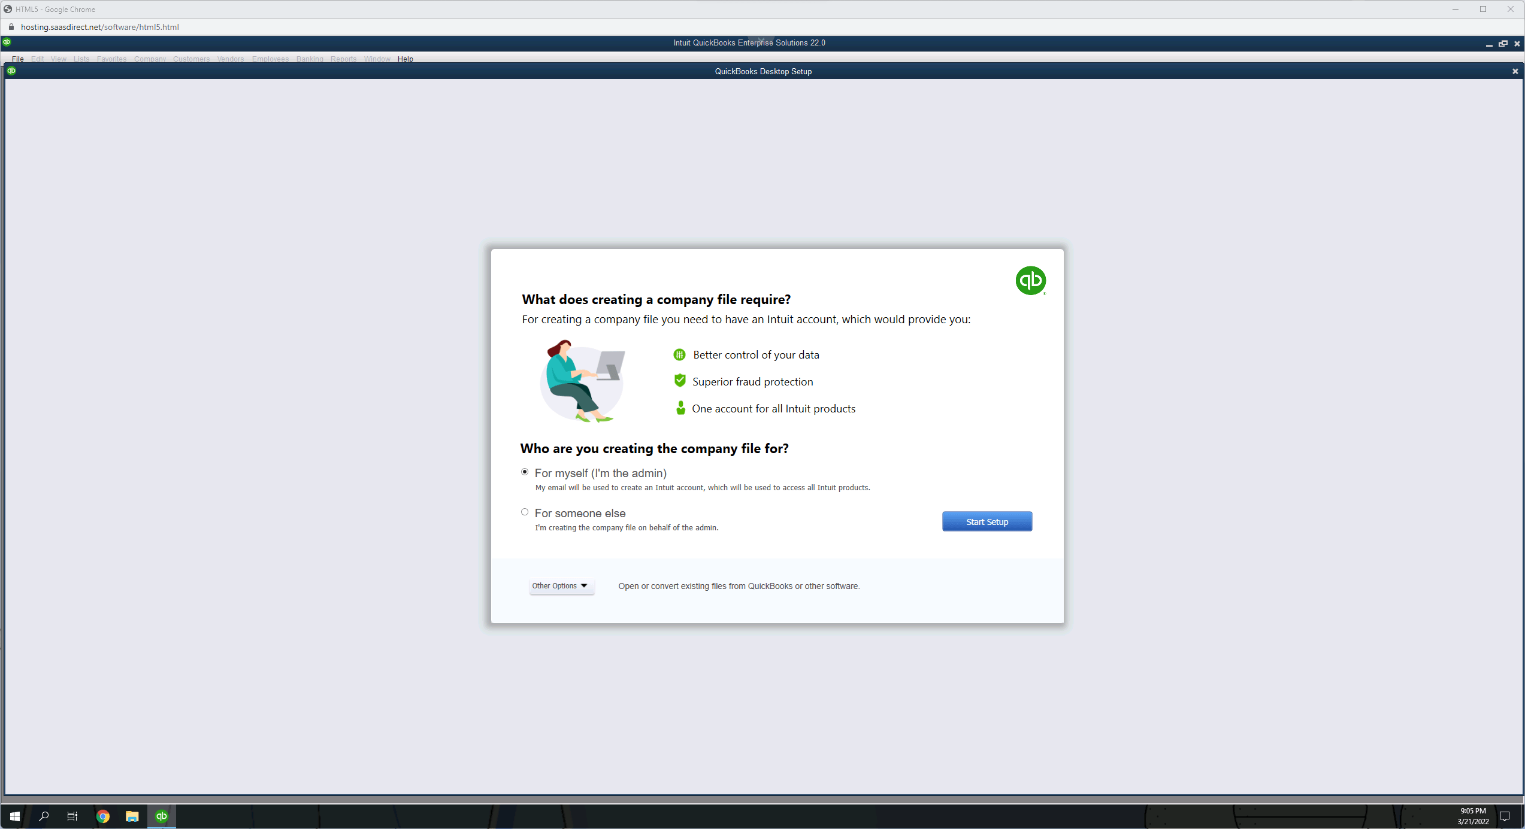The width and height of the screenshot is (1525, 829).
Task: Open File Explorer from the taskbar
Action: tap(132, 816)
